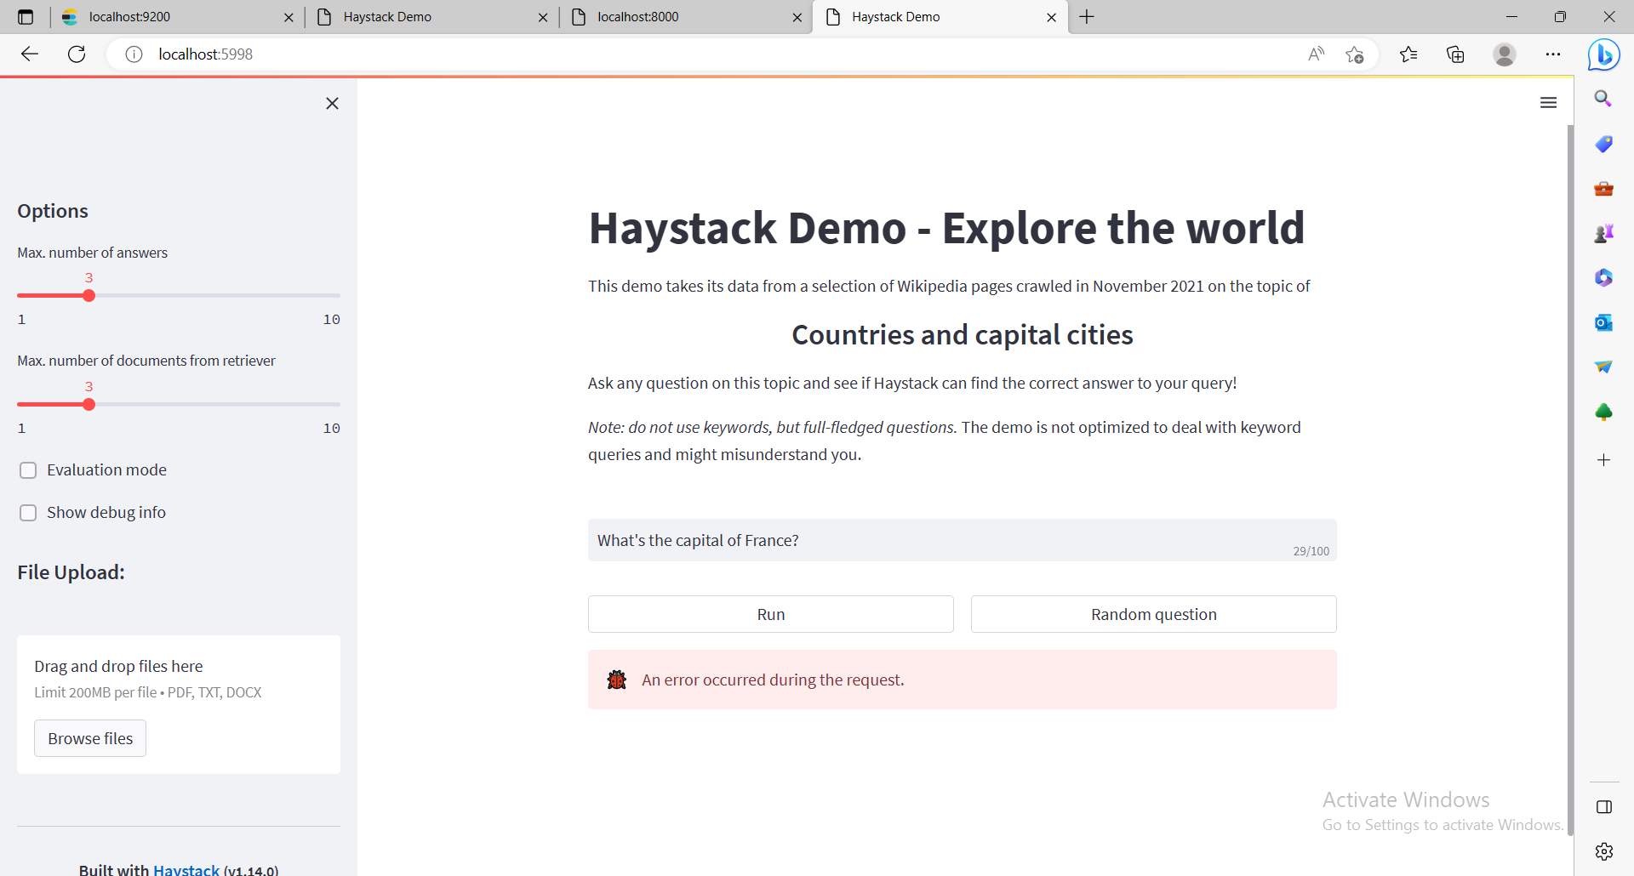The height and width of the screenshot is (876, 1634).
Task: Switch to first Haystack Demo tab
Action: 431,17
